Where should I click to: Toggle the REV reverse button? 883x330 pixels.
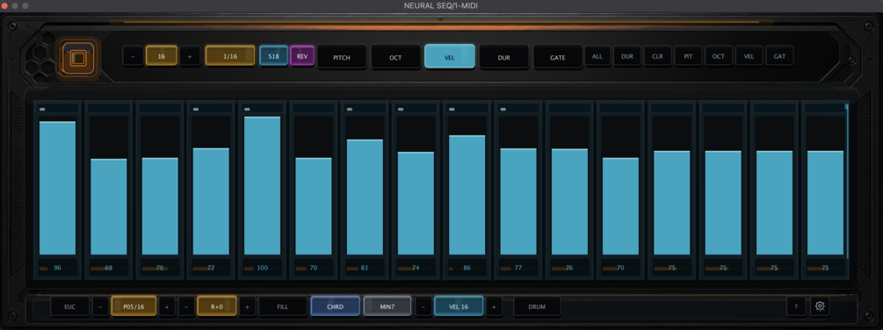pyautogui.click(x=302, y=56)
